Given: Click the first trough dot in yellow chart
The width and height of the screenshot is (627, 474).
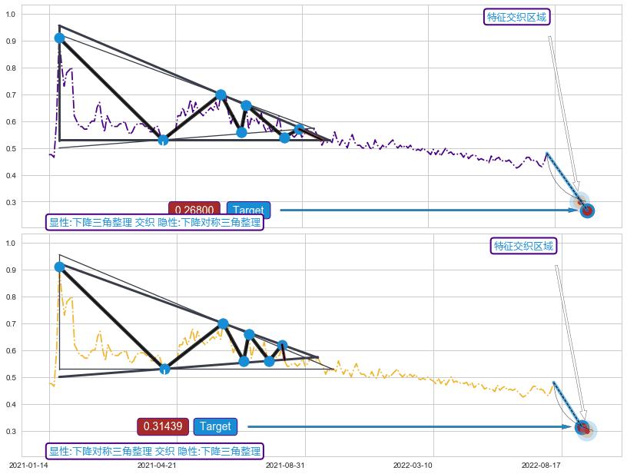Looking at the screenshot, I should coord(164,369).
